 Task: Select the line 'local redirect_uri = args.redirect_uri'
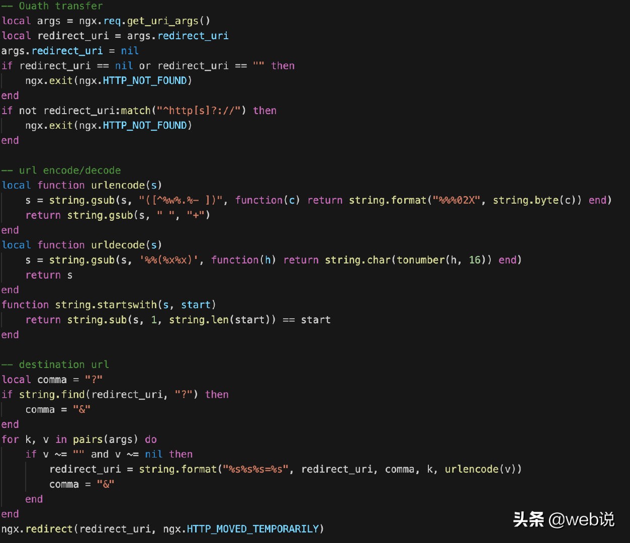(115, 36)
